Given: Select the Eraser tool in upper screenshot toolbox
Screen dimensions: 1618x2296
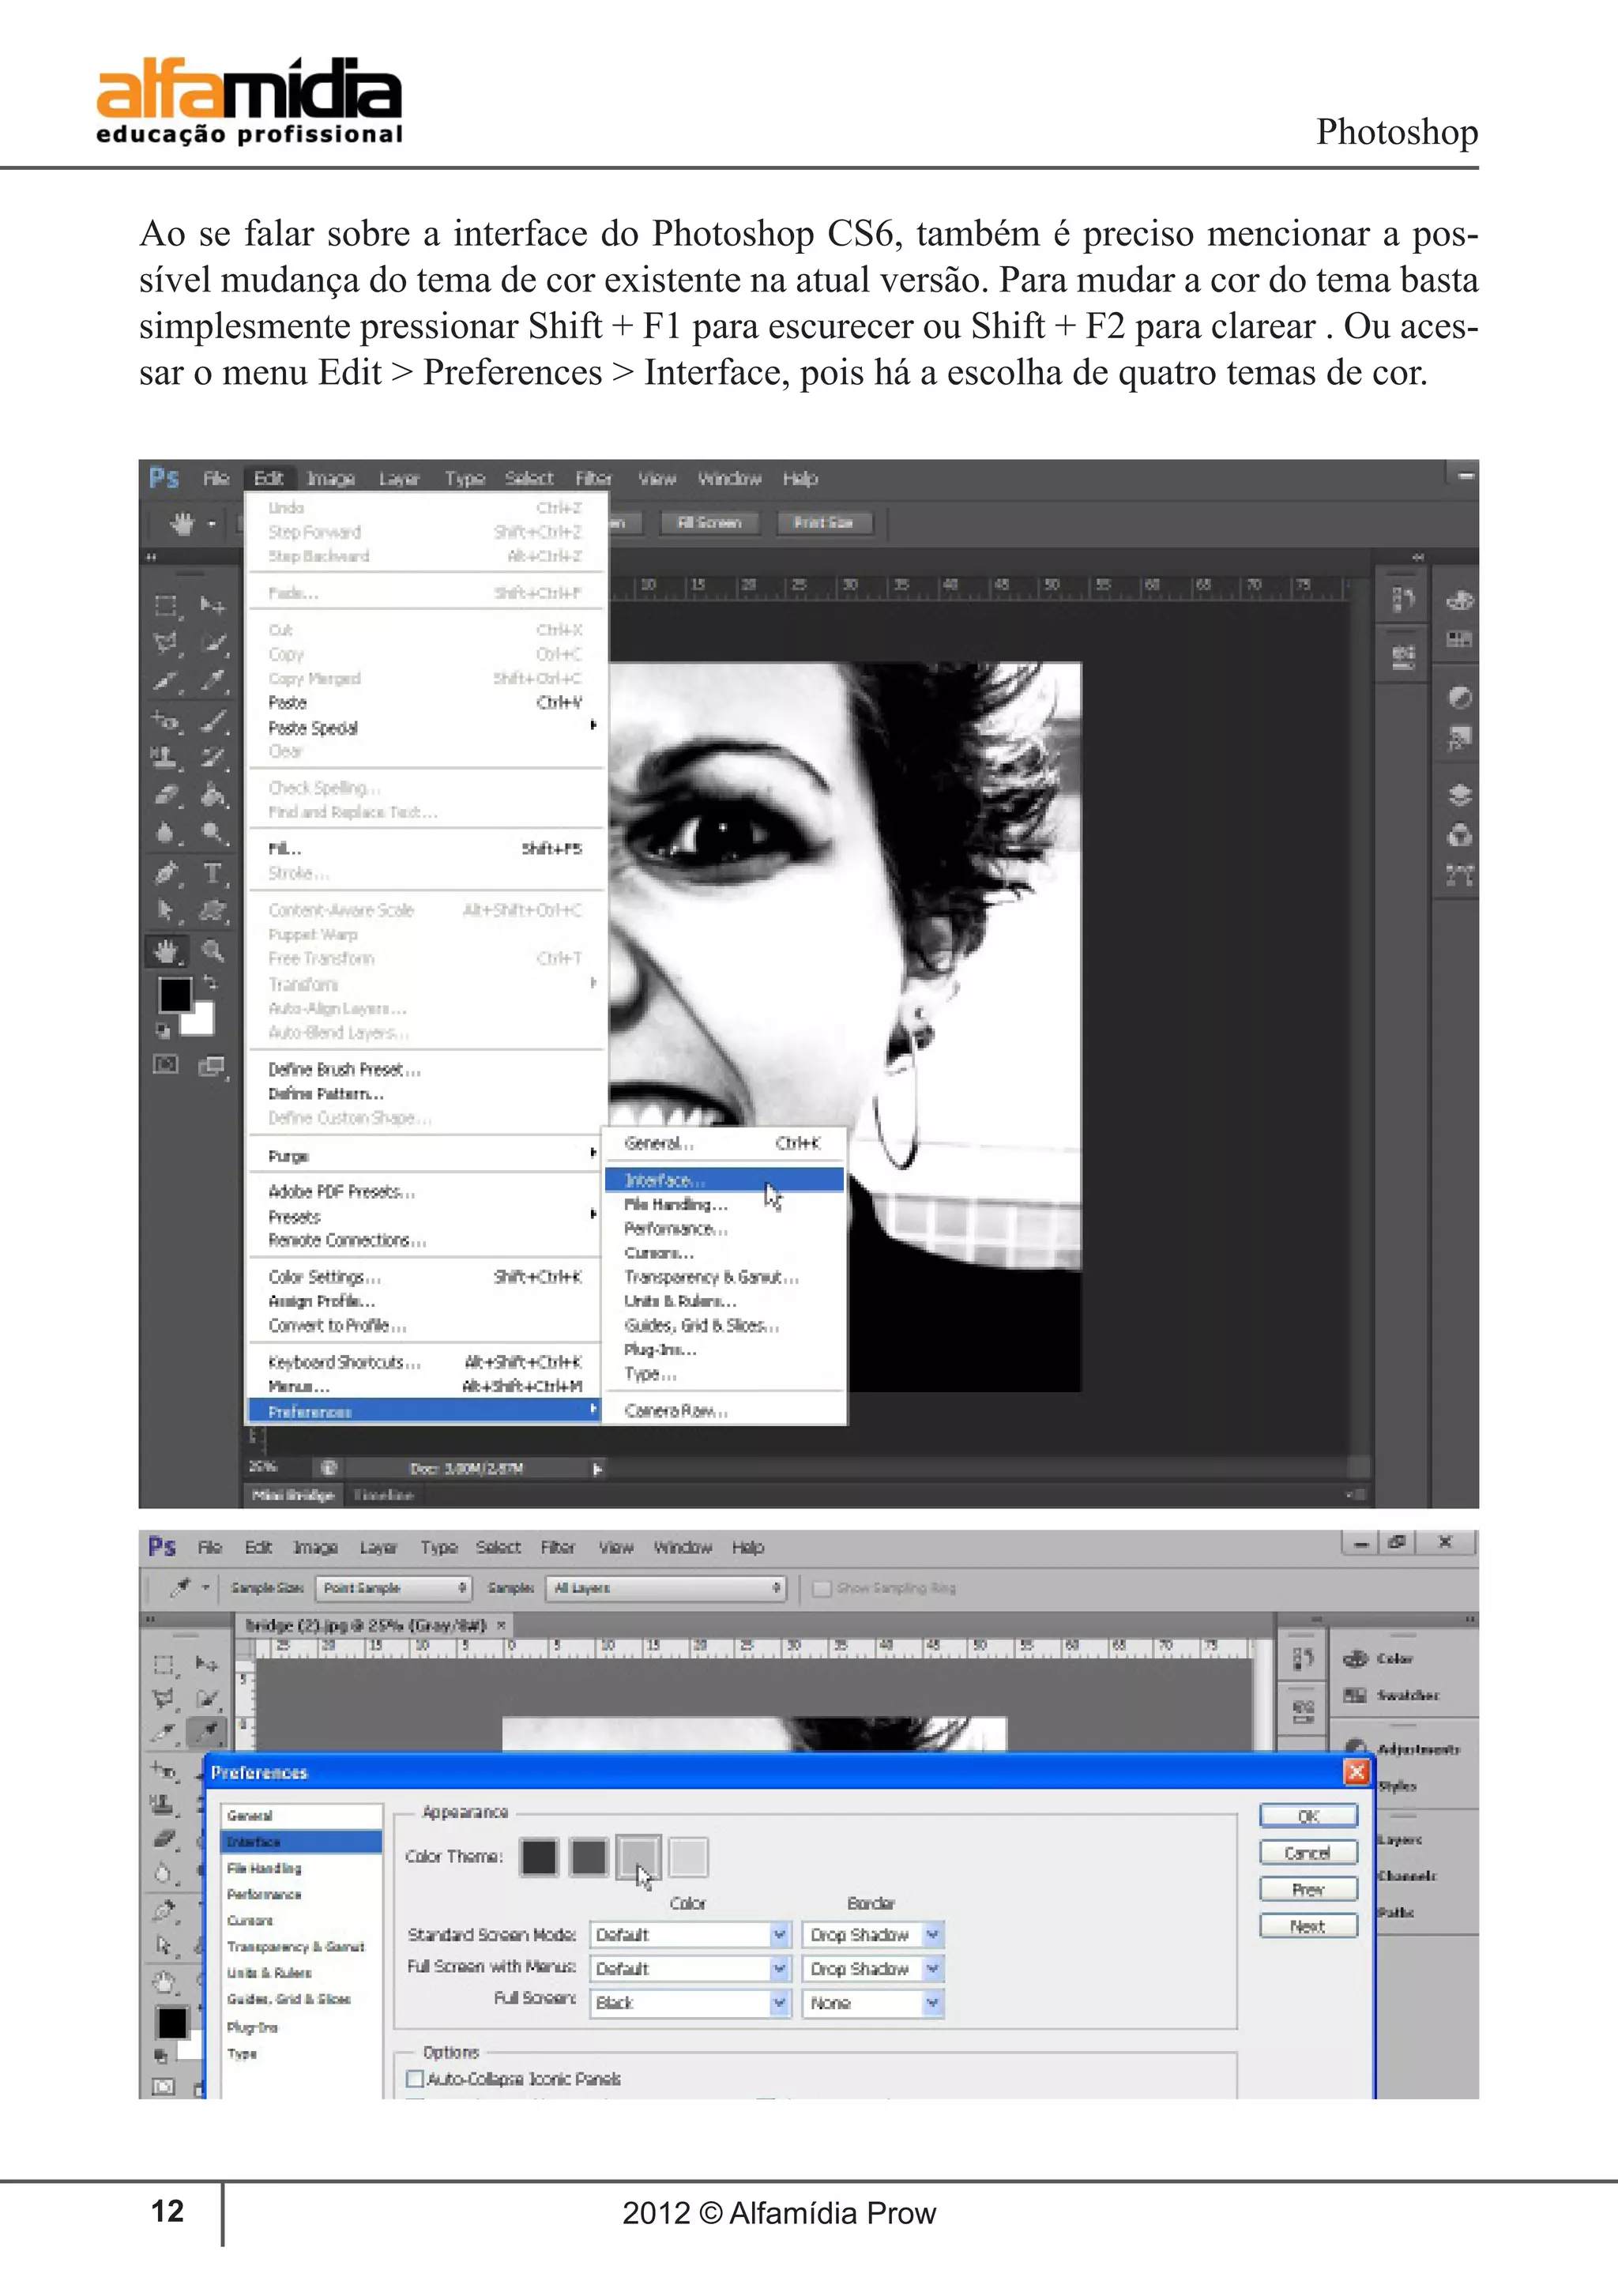Looking at the screenshot, I should pyautogui.click(x=166, y=796).
